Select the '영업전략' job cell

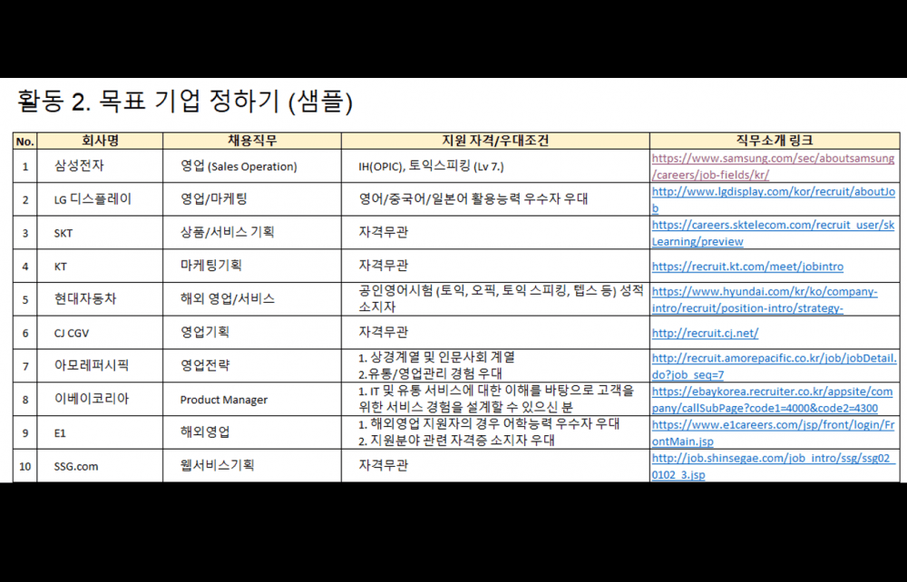point(252,366)
